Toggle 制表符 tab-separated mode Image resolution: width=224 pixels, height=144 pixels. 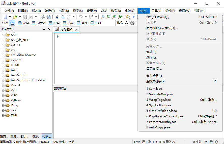click(x=39, y=23)
